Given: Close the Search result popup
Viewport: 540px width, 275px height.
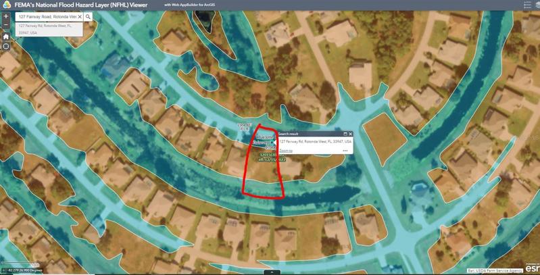Looking at the screenshot, I should point(350,134).
